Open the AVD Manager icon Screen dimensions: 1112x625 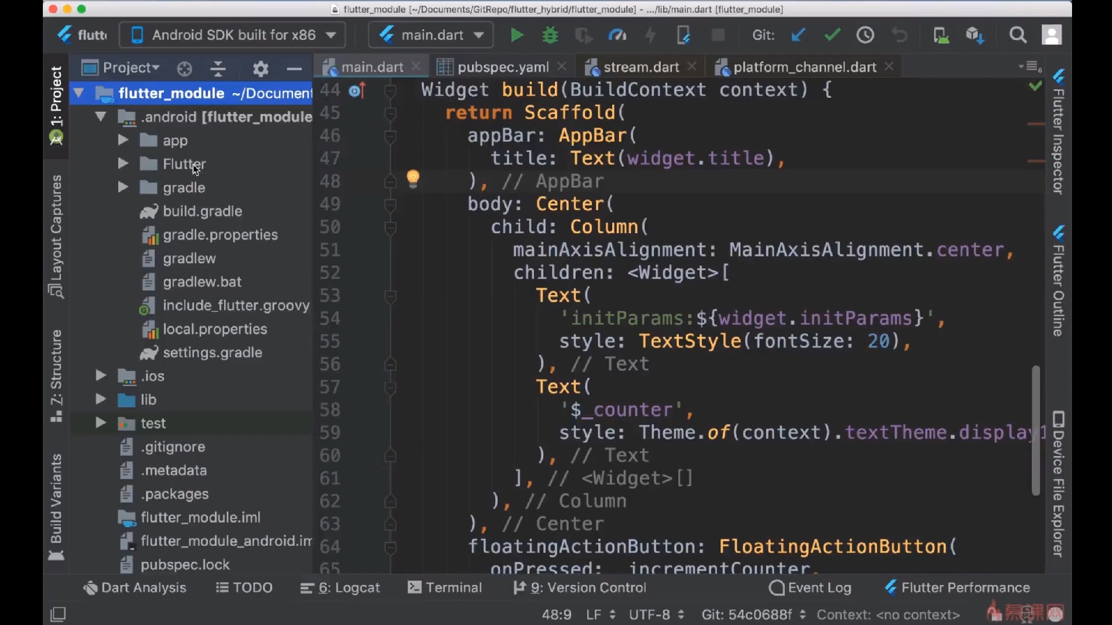click(941, 35)
